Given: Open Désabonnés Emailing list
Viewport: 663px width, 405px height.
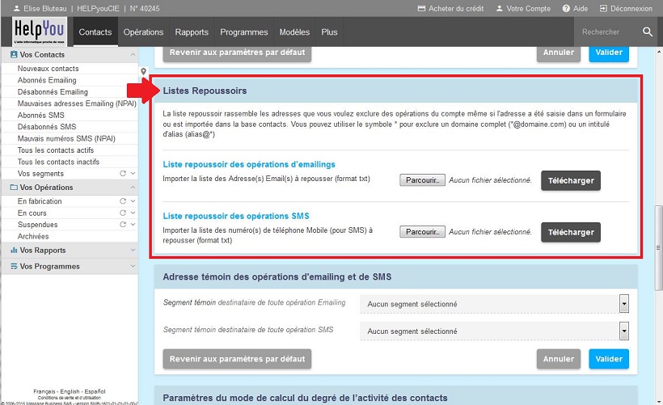Looking at the screenshot, I should click(53, 91).
